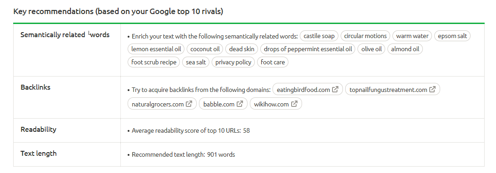The image size is (496, 173).
Task: Open external link icon beside eatingbirdfood.com
Action: click(x=335, y=90)
